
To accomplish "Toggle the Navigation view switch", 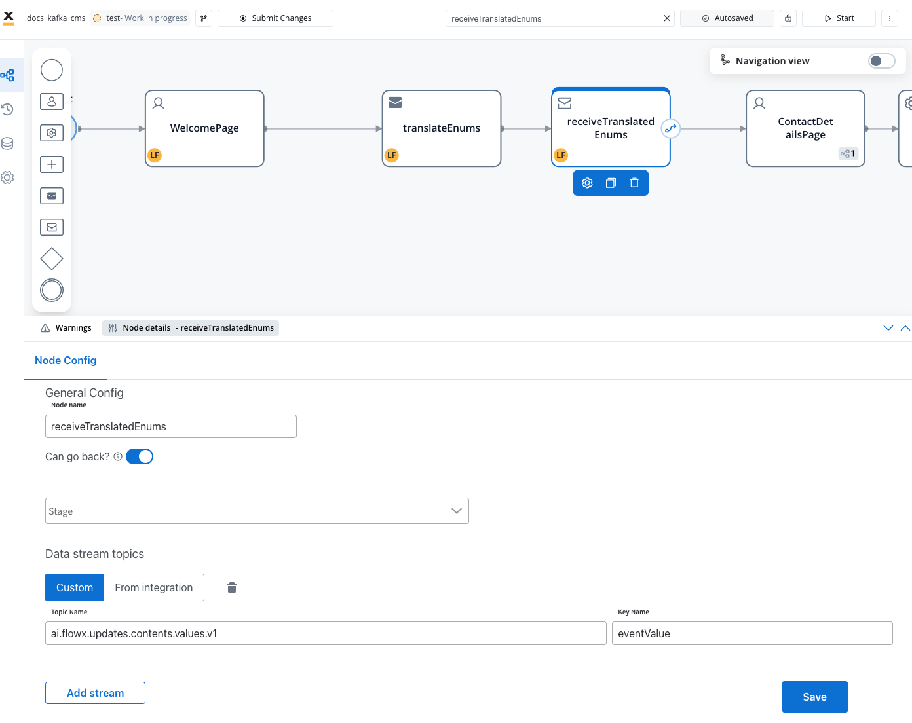I will point(882,61).
